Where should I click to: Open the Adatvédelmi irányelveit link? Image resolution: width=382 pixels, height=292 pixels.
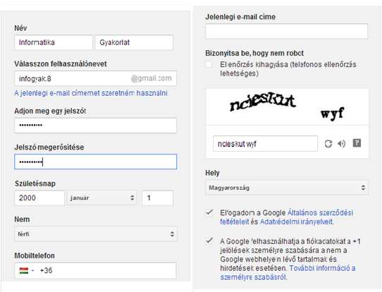click(x=296, y=221)
